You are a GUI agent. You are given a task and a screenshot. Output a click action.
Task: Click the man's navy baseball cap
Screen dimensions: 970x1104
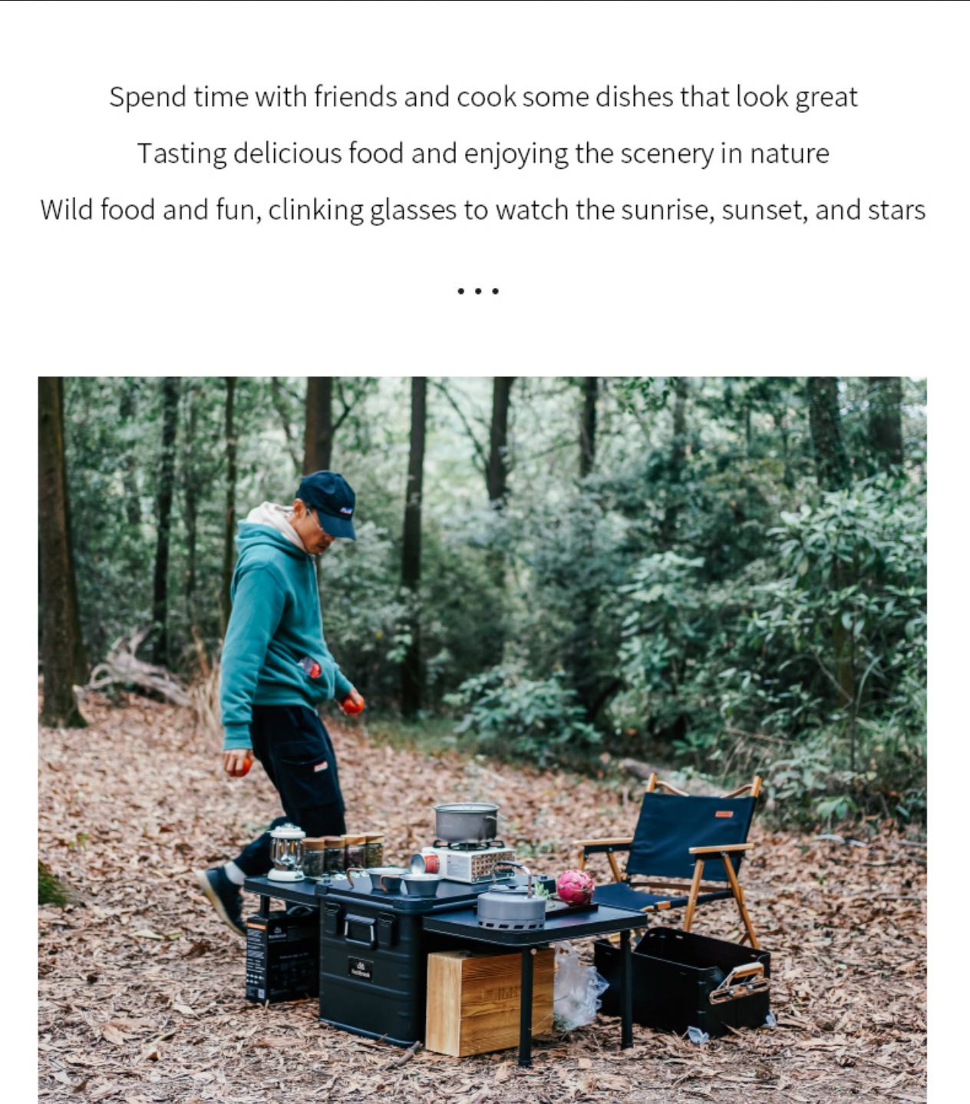click(328, 503)
